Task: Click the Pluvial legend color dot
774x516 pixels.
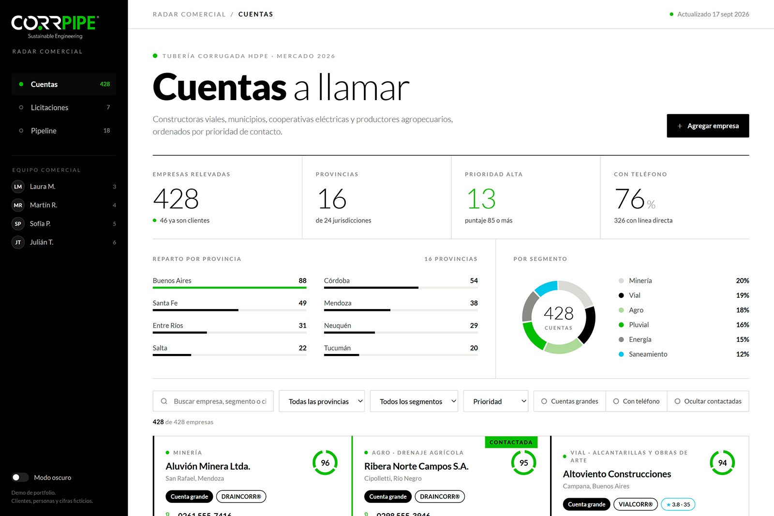Action: [x=621, y=325]
